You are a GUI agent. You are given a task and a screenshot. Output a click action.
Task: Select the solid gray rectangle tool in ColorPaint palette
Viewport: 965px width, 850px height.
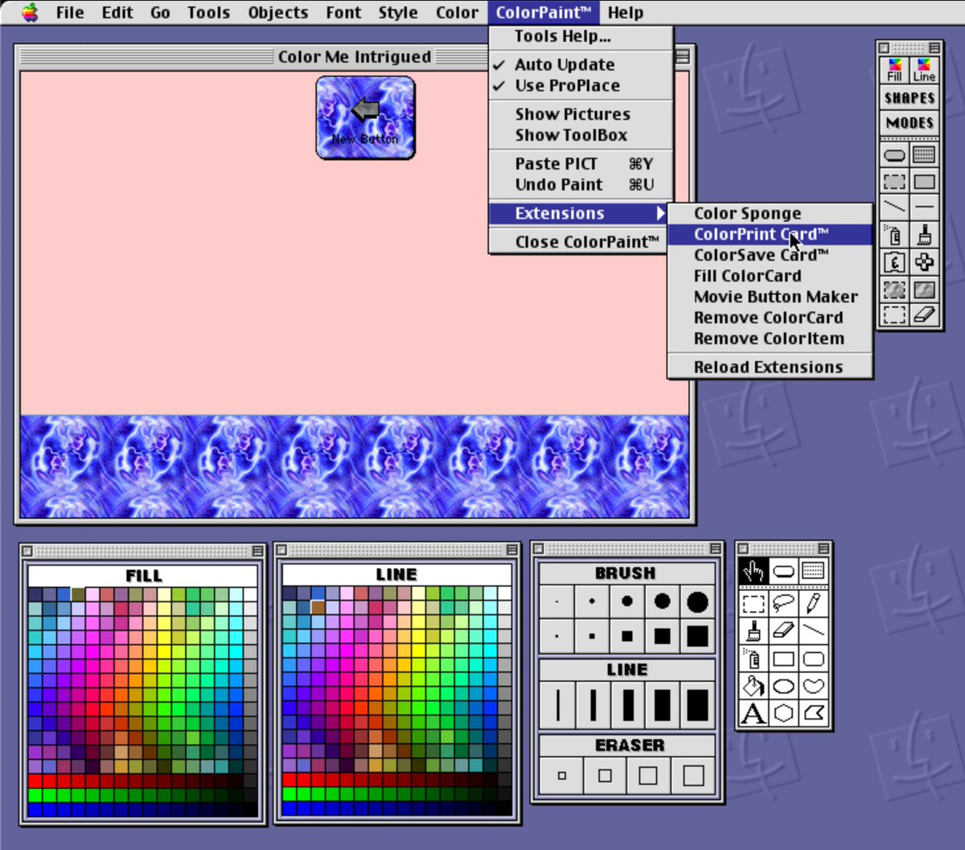[x=925, y=181]
